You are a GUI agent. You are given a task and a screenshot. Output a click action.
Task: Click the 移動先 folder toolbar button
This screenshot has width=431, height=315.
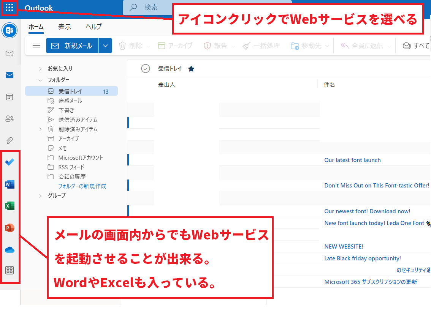tap(306, 46)
